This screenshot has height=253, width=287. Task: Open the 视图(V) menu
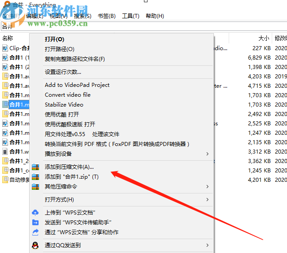pos(59,16)
